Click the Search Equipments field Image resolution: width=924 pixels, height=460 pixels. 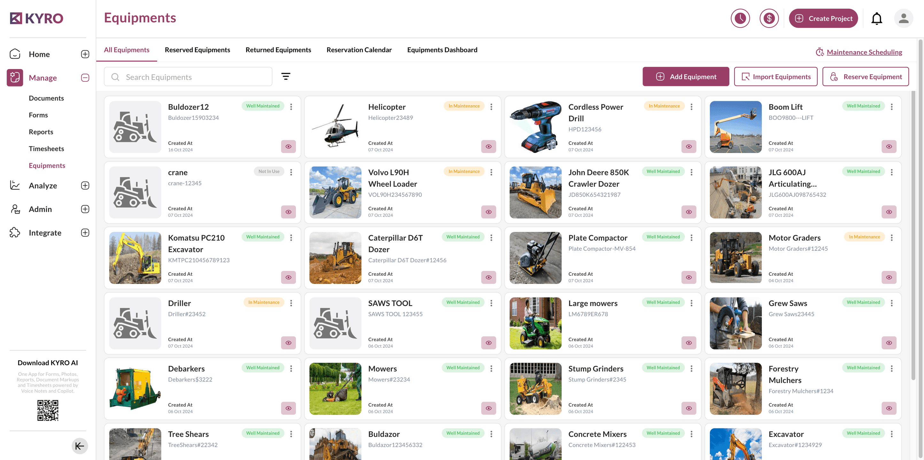(188, 77)
